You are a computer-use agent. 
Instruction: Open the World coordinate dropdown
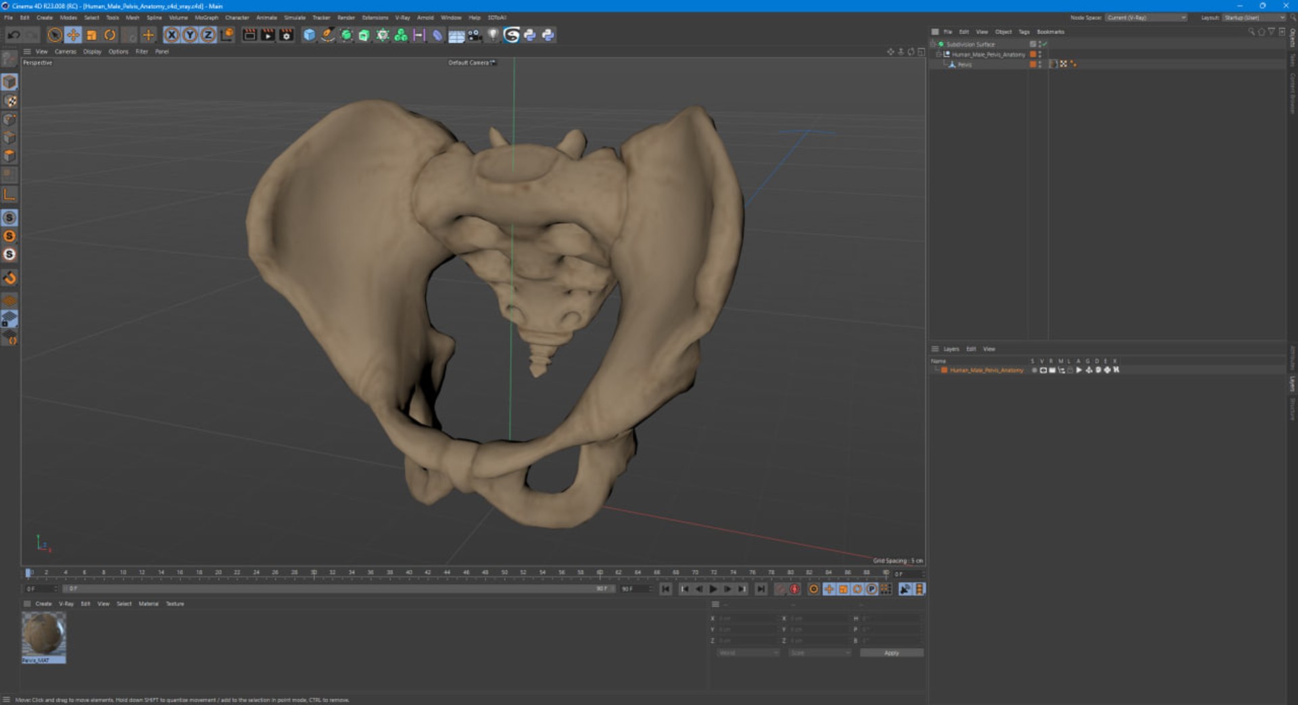(748, 653)
